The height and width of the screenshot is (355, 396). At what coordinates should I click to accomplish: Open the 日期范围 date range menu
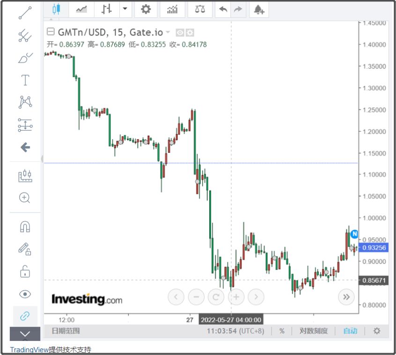[66, 331]
